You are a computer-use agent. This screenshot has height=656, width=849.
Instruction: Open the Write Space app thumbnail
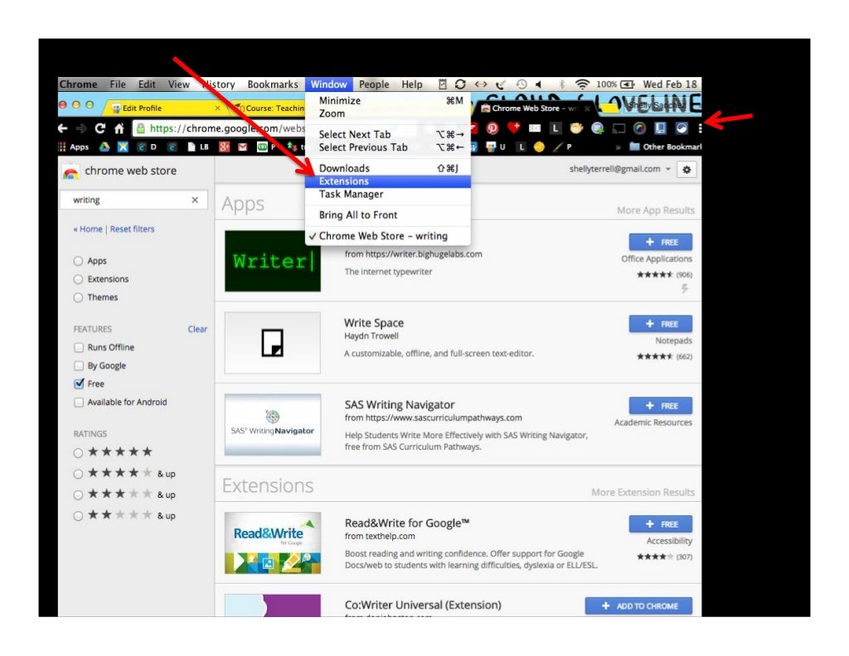(272, 343)
